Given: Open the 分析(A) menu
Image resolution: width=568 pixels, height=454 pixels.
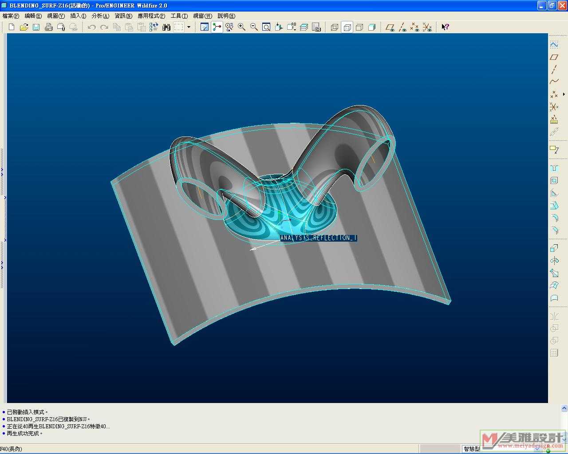Looking at the screenshot, I should [x=100, y=16].
